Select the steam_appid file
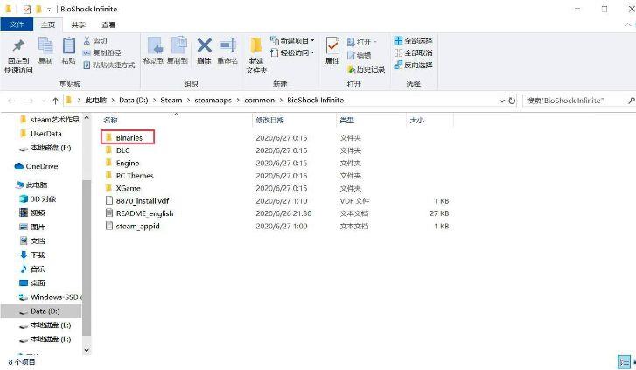This screenshot has height=370, width=636. pos(133,226)
